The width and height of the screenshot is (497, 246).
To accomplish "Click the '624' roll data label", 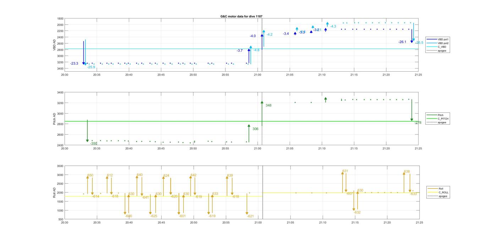I will pos(166,176).
